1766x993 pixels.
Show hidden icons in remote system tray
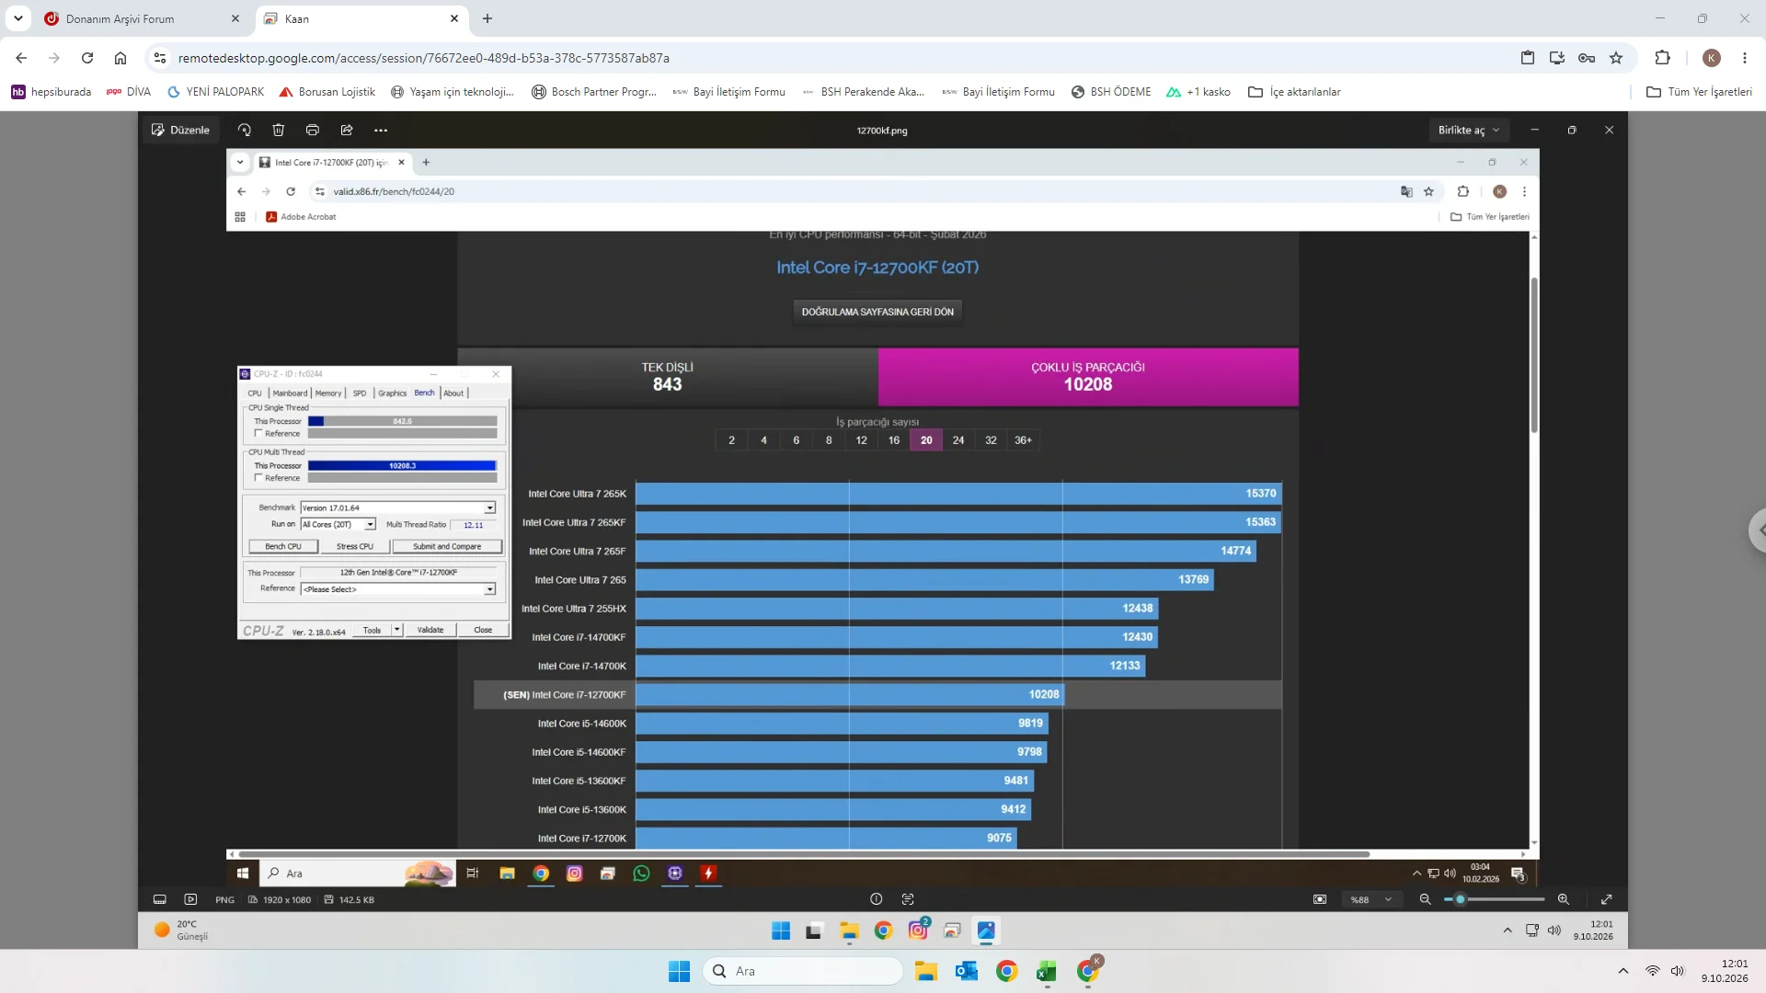(x=1508, y=930)
